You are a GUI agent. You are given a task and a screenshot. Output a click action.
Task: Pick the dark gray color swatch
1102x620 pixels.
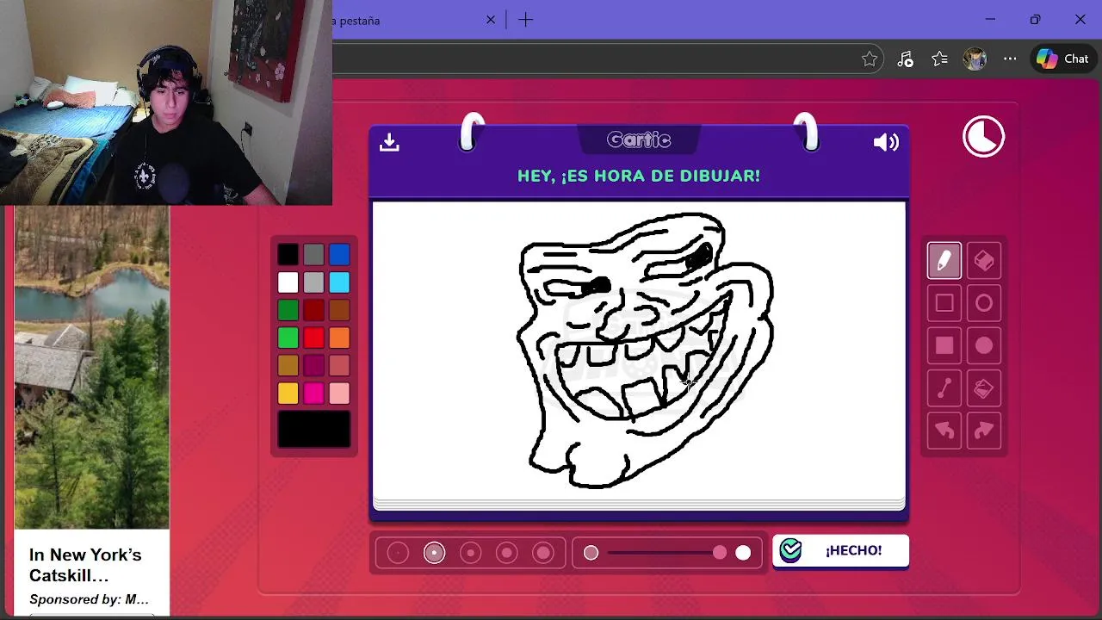tap(314, 254)
